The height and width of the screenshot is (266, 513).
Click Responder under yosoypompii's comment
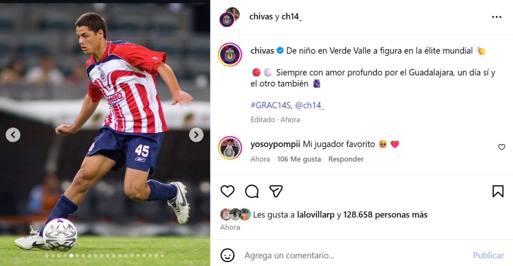(346, 159)
